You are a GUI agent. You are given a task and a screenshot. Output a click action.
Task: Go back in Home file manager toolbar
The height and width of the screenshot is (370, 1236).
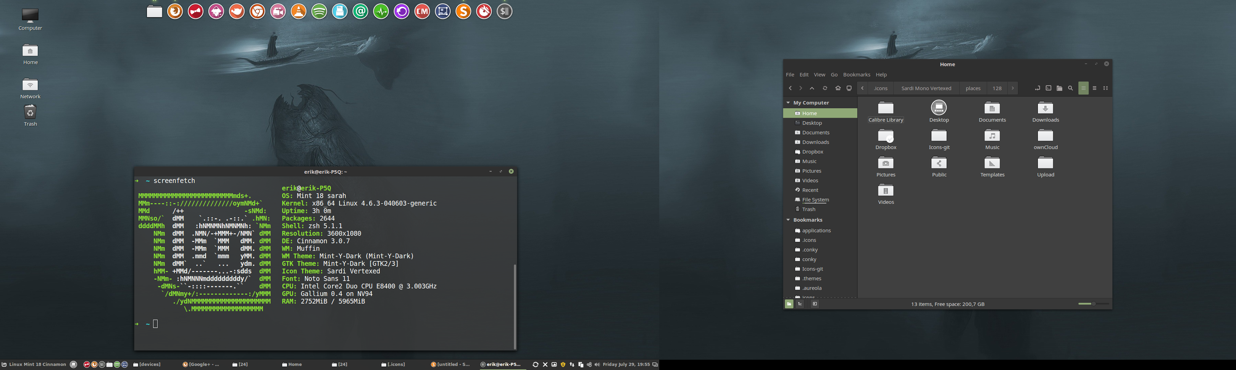790,88
